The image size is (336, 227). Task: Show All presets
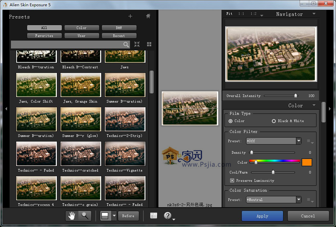point(44,28)
